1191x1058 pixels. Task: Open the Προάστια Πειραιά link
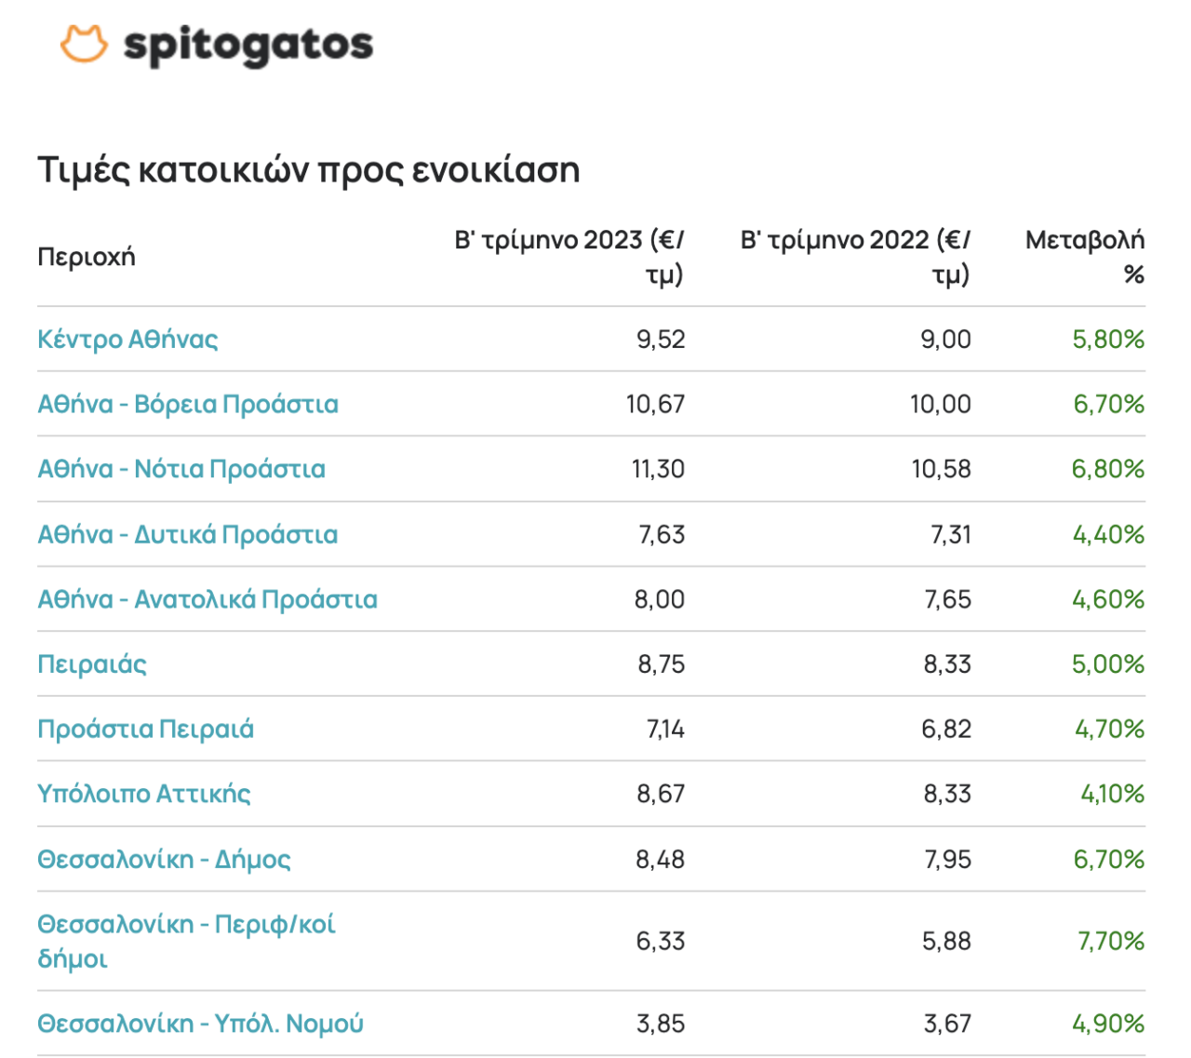pos(145,729)
